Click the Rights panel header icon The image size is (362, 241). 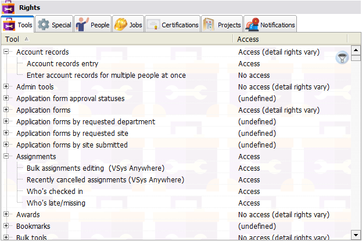(x=9, y=8)
